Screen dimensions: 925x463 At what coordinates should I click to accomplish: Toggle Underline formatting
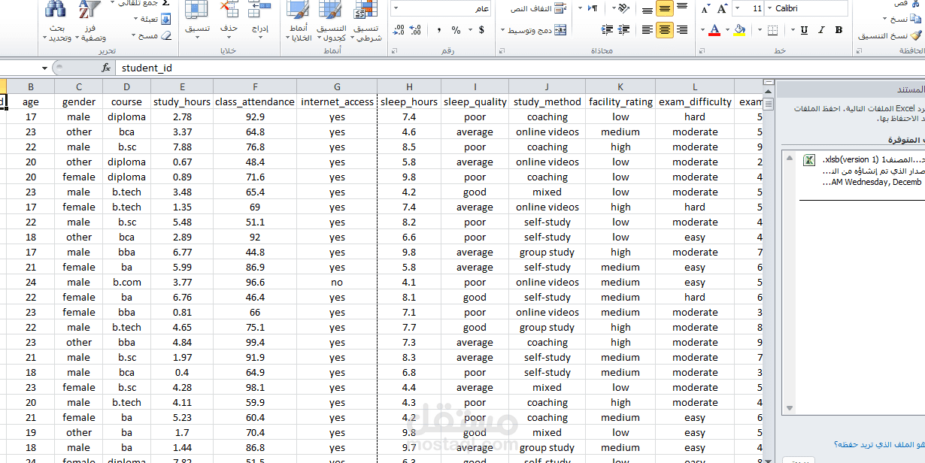tap(804, 30)
